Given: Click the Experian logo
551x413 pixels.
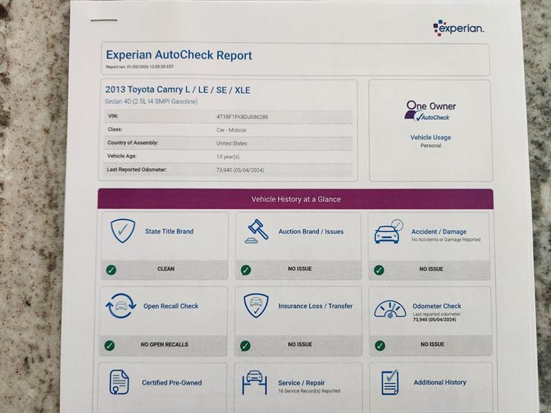Looking at the screenshot, I should (x=458, y=28).
